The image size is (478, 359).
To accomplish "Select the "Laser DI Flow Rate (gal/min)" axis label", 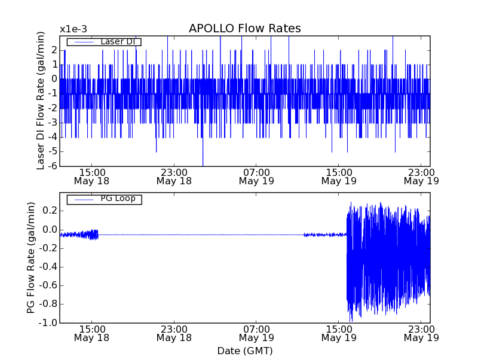I will [x=41, y=101].
